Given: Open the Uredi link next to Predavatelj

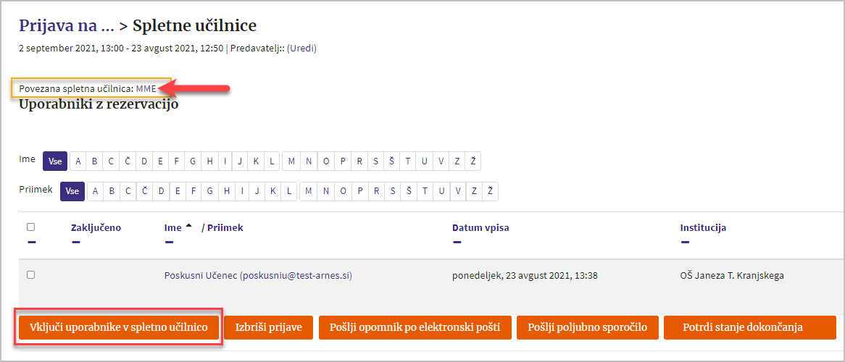Looking at the screenshot, I should [301, 48].
